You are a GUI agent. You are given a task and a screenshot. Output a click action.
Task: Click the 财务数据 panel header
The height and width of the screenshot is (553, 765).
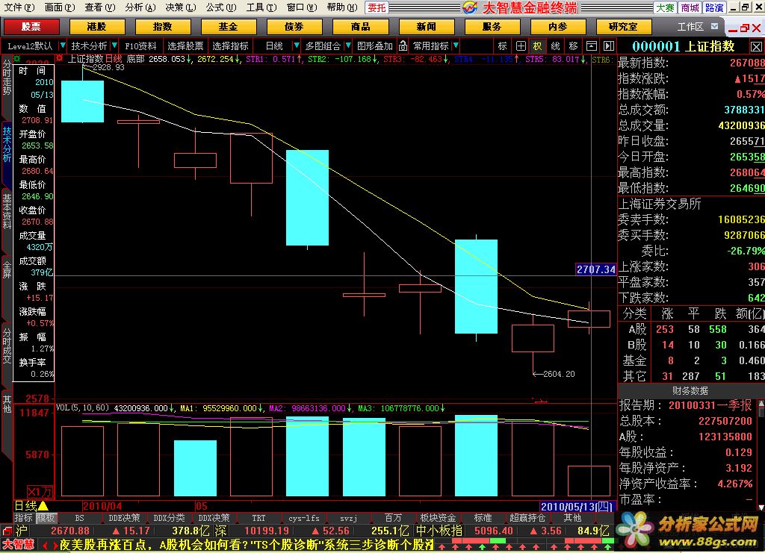point(690,391)
